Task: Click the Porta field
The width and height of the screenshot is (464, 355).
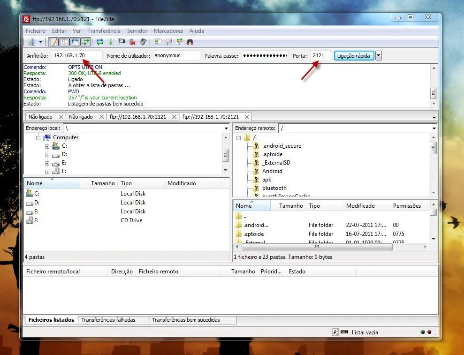Action: pos(320,56)
